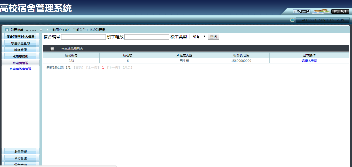Go to 首页 first page link
Screen dimensions: 352x167
pyautogui.click(x=79, y=68)
